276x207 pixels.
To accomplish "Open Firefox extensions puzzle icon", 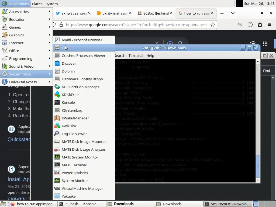I will point(260,25).
